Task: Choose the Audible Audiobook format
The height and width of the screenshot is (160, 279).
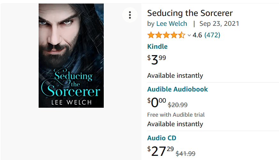Action: (x=177, y=89)
